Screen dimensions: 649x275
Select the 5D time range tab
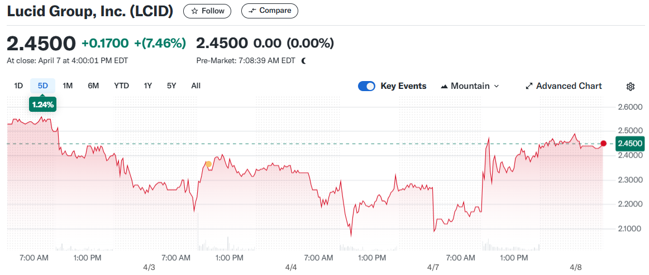click(43, 86)
